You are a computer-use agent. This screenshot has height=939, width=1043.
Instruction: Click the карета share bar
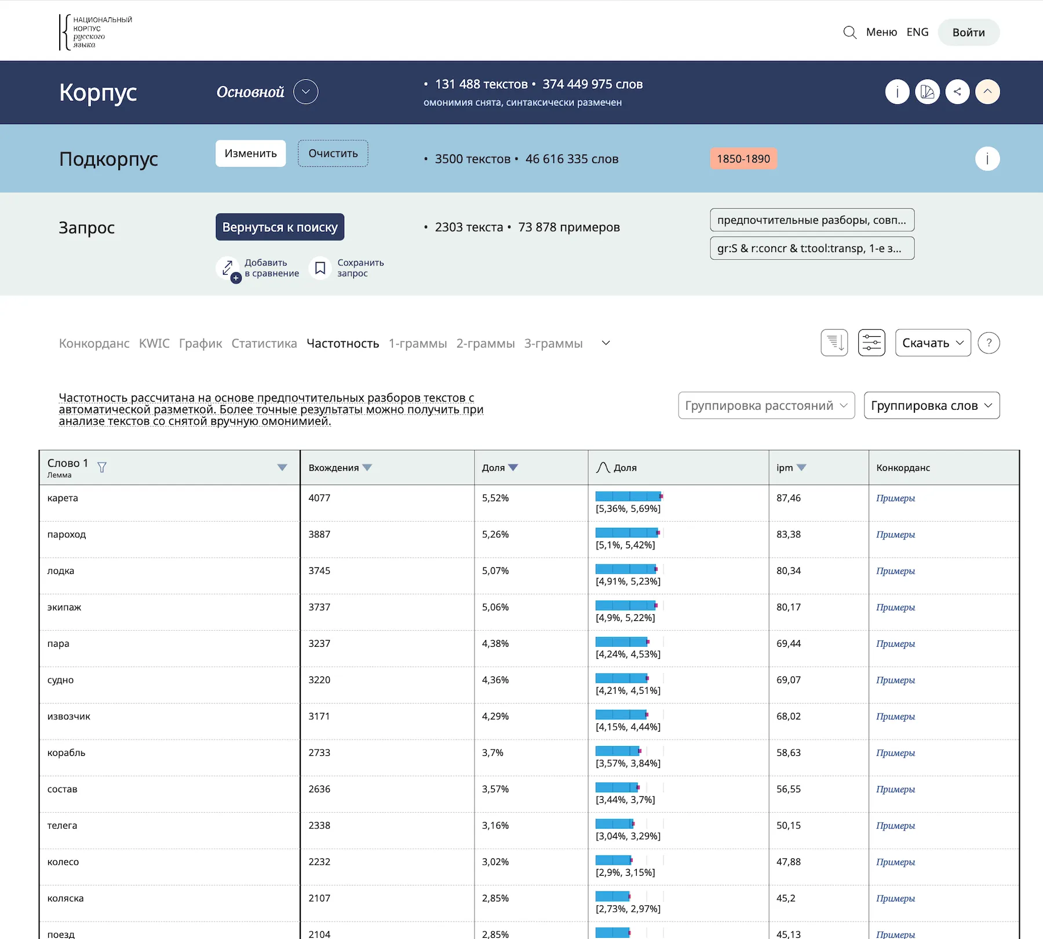629,496
